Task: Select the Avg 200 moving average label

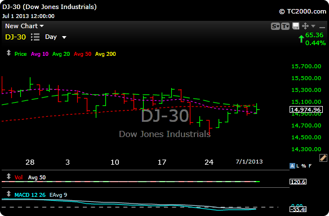Action: click(105, 54)
